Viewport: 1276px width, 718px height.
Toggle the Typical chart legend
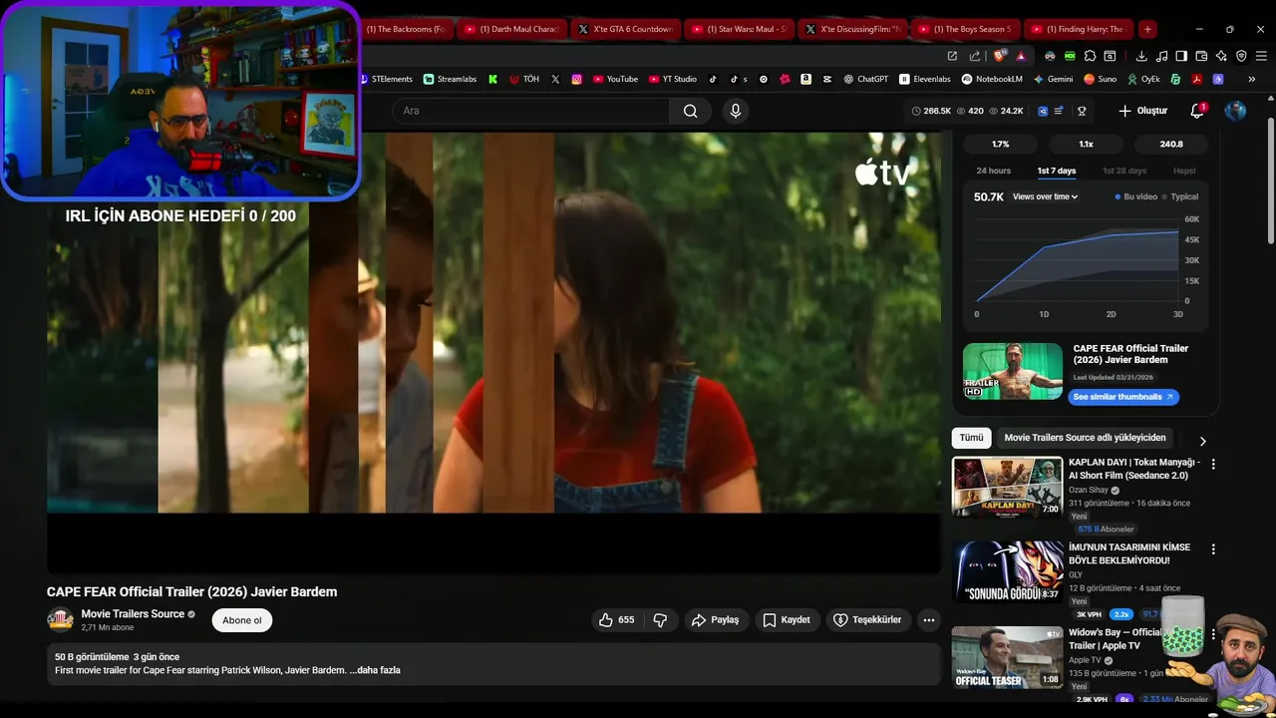pos(1180,197)
